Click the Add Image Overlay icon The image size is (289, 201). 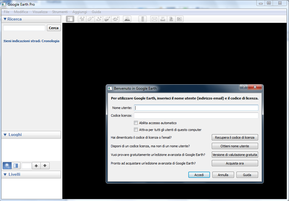pos(107,19)
